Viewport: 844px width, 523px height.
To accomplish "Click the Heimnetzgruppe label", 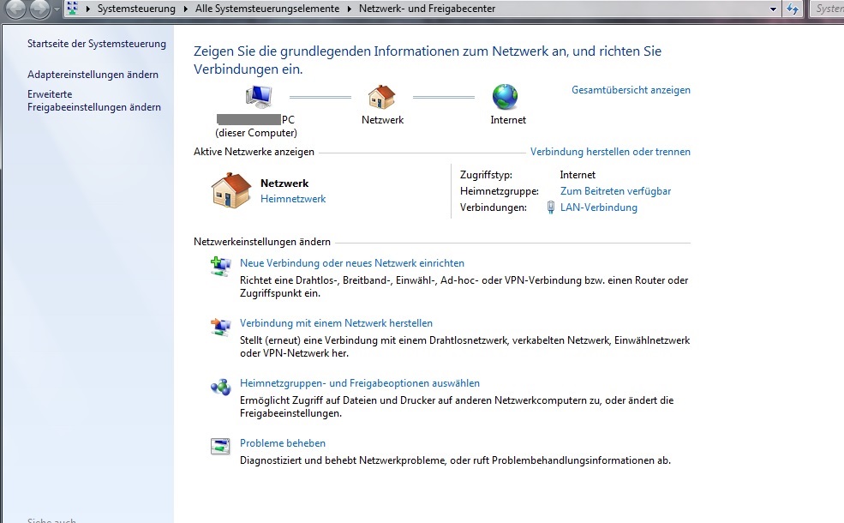I will coord(499,191).
